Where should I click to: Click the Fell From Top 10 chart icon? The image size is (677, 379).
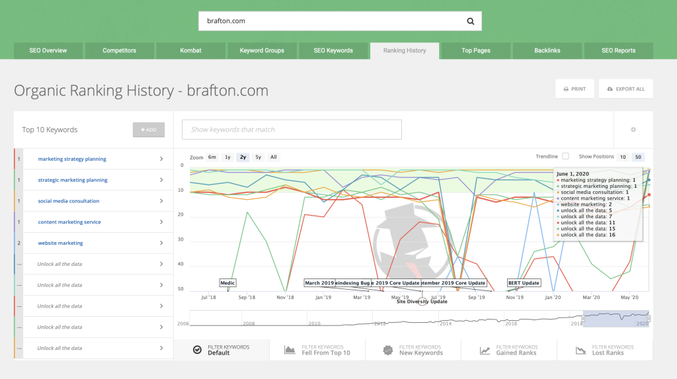coord(290,350)
